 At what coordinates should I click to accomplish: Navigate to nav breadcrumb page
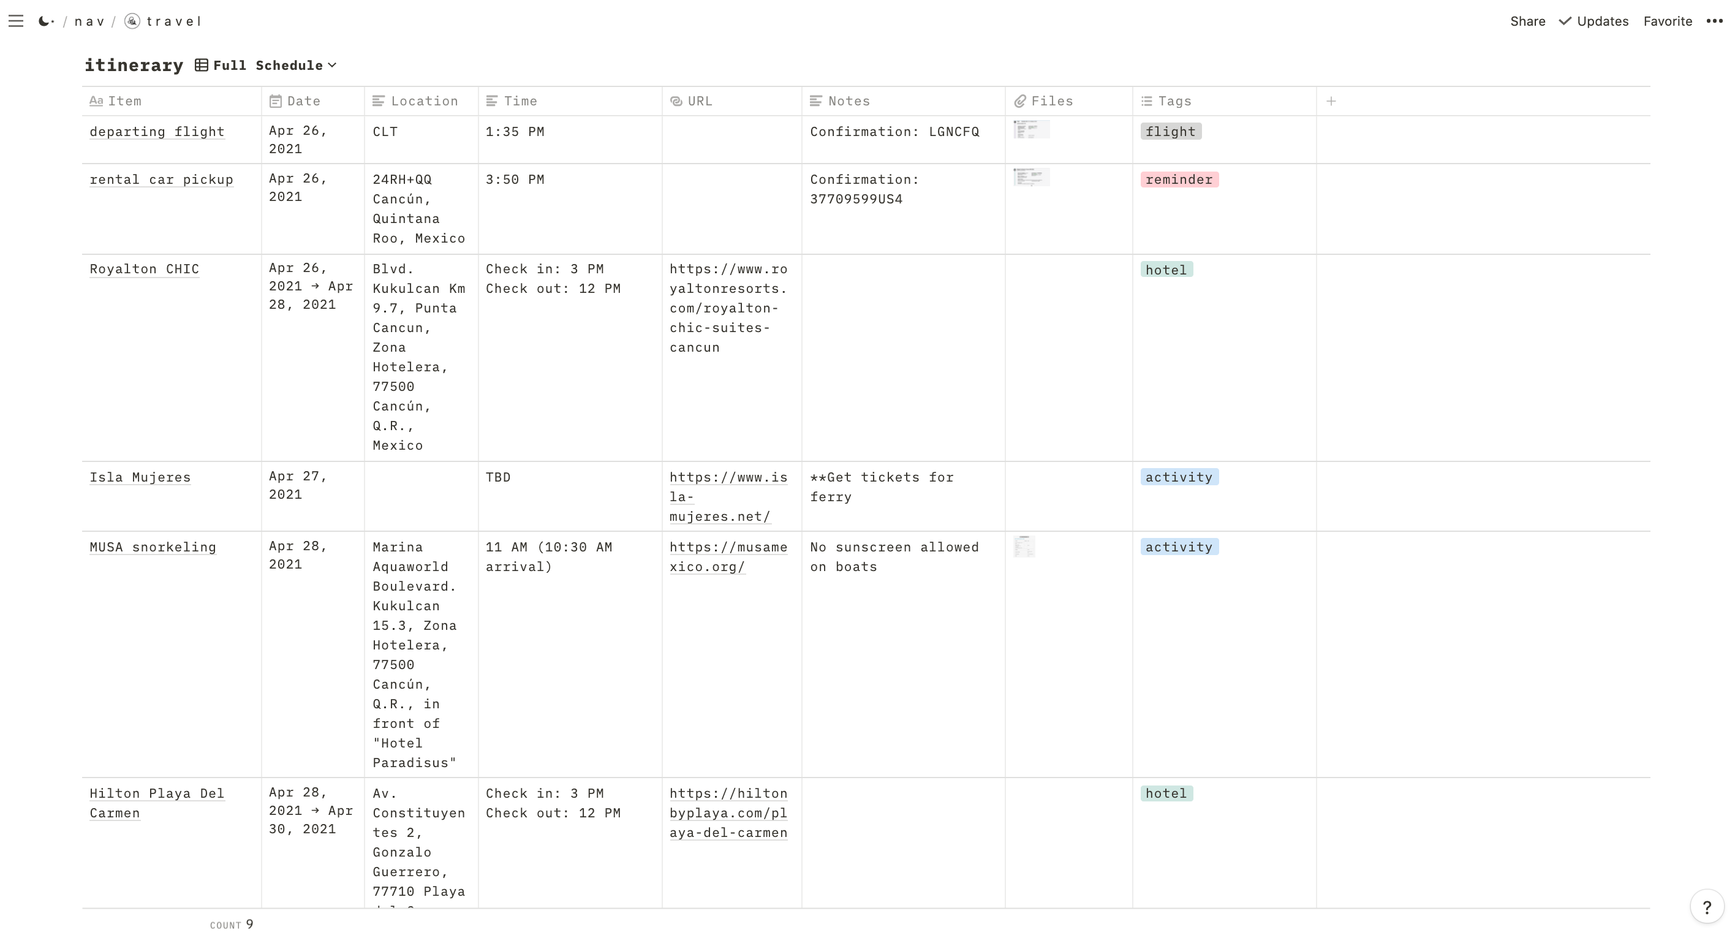coord(89,21)
